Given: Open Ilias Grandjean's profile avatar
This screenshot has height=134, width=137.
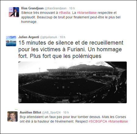Looking at the screenshot, I should coord(14,12).
